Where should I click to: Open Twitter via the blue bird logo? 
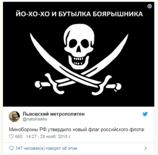pos(145,114)
